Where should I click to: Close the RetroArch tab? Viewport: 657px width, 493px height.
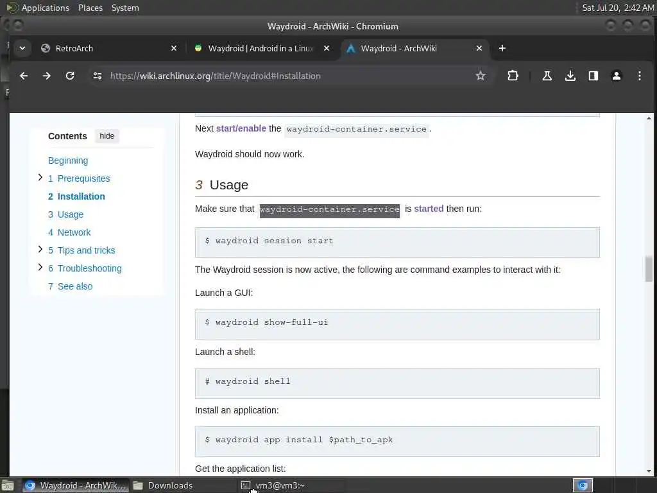tap(174, 48)
